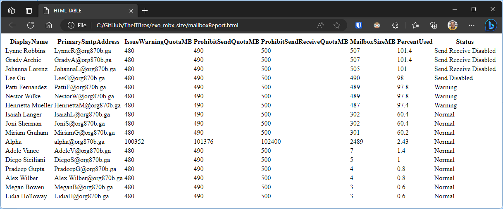The image size is (503, 209).
Task: Minimize the browser window
Action: (454, 9)
